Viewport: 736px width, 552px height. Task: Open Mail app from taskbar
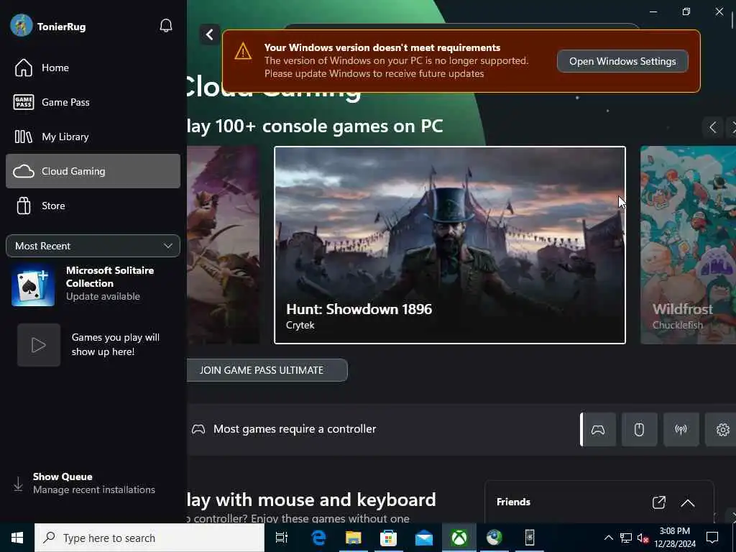pyautogui.click(x=424, y=538)
